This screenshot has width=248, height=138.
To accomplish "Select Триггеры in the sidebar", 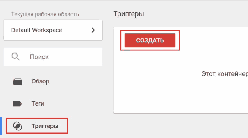I will click(37, 126).
